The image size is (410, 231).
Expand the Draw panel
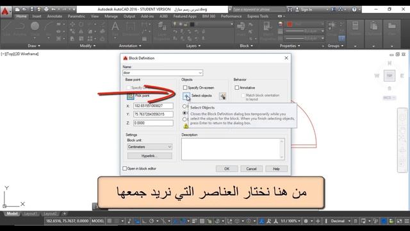34,46
